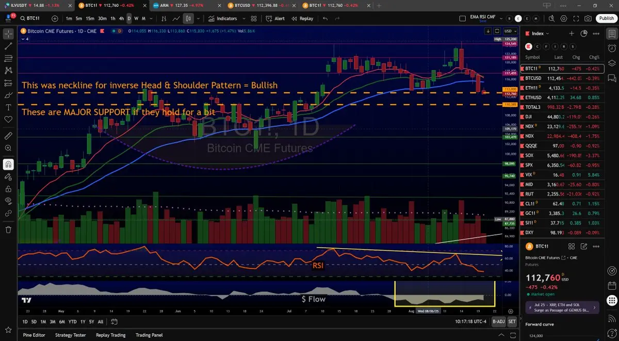
Task: Switch to 15m timeframe
Action: coord(90,19)
